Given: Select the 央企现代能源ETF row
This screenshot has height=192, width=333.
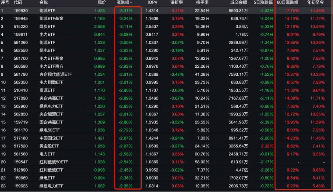Looking at the screenshot, I should [x=166, y=74].
